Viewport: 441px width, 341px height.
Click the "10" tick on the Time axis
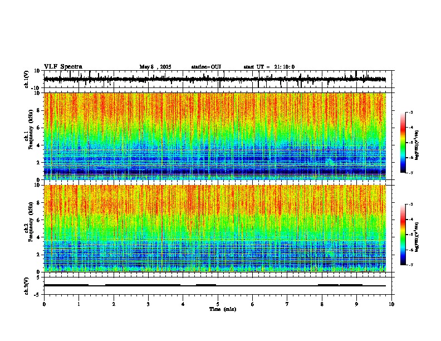[391, 304]
